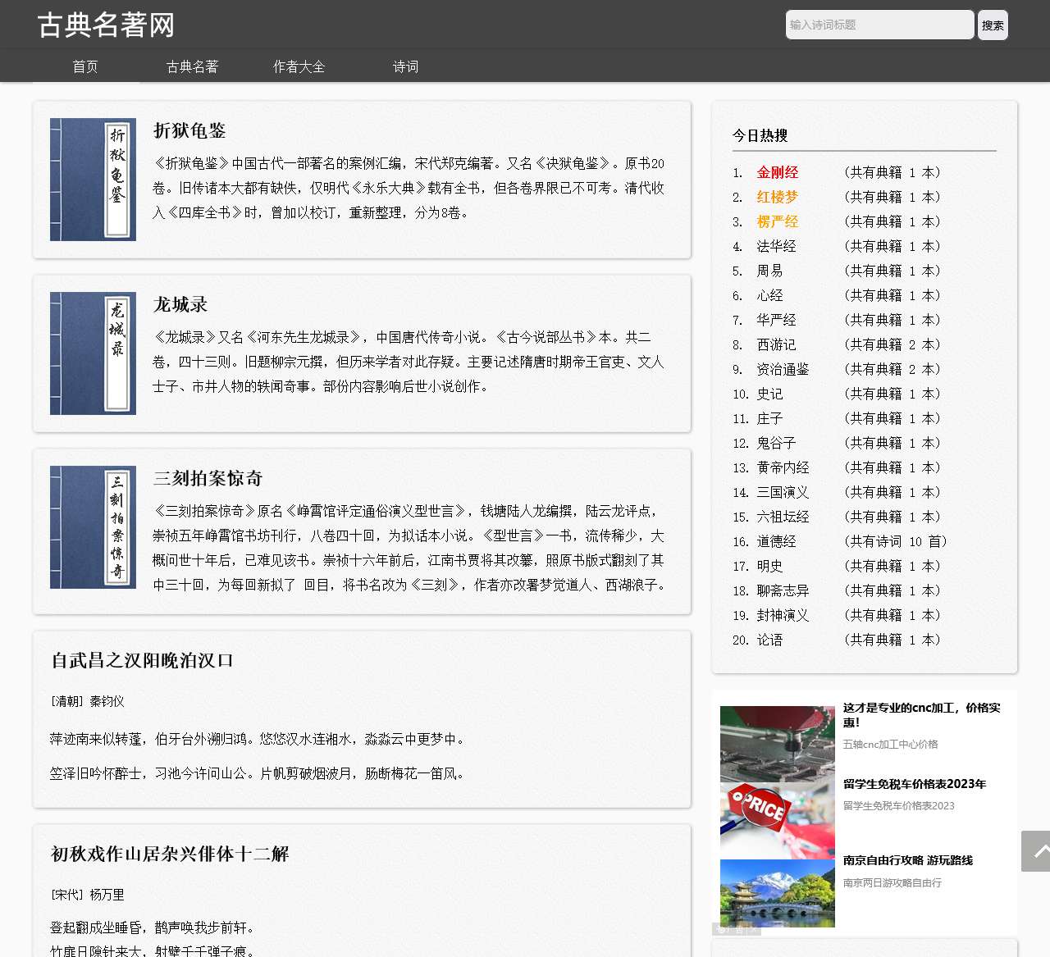Select 红楼梦 from the hot search list

(777, 197)
